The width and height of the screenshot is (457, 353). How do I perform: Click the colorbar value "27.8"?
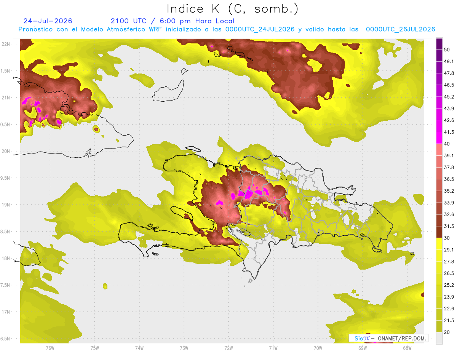[x=449, y=262]
